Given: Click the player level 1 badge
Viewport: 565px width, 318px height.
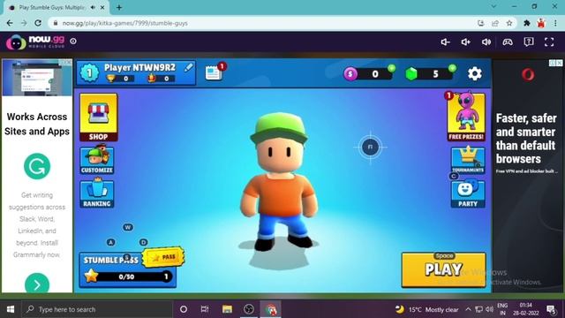Looking at the screenshot, I should [89, 73].
